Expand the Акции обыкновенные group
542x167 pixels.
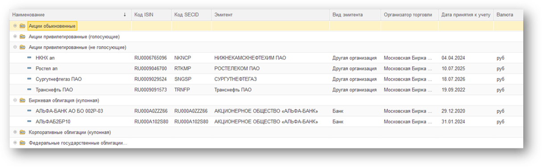point(15,26)
